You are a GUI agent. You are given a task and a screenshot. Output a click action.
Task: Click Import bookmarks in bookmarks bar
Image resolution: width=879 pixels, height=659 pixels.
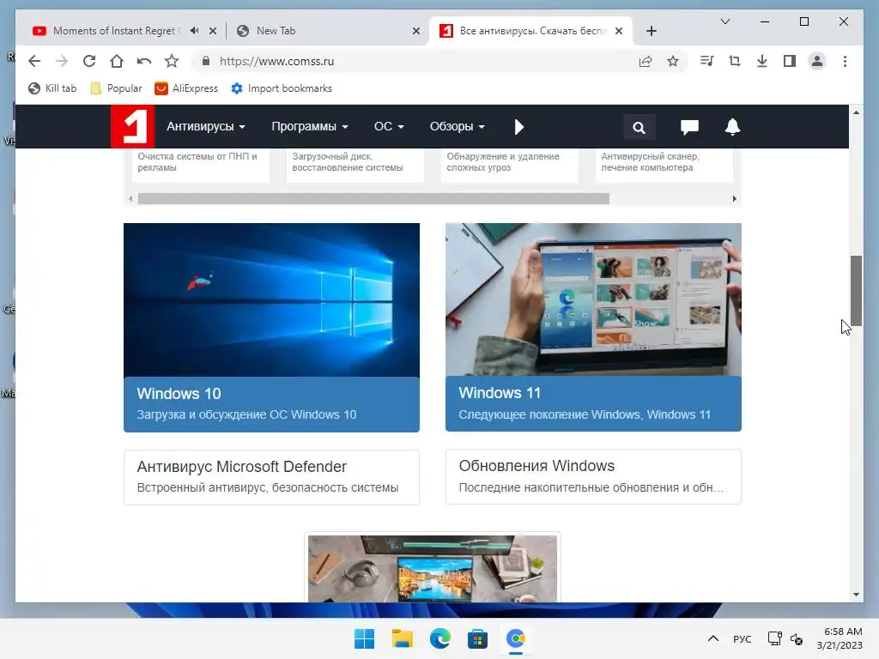click(x=282, y=88)
